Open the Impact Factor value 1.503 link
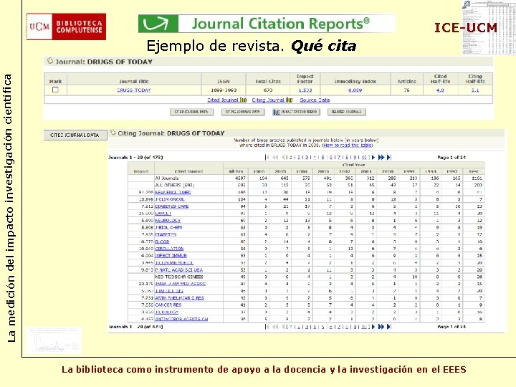This screenshot has height=387, width=516. (x=305, y=90)
